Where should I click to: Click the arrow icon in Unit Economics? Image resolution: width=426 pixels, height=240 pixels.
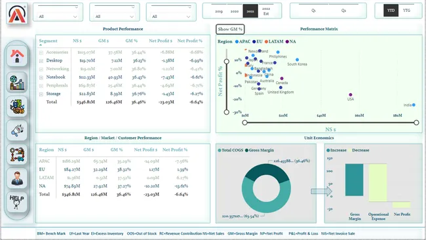321,191
